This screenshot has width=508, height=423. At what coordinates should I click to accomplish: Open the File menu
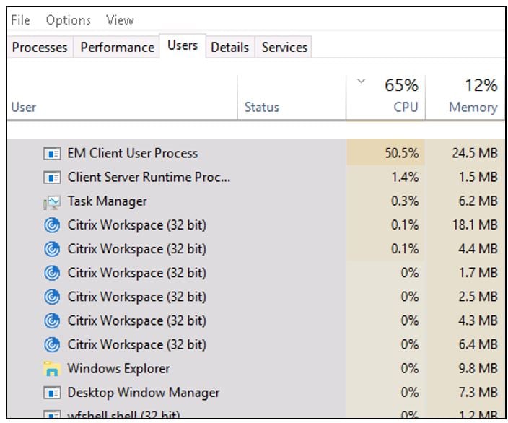(x=20, y=20)
